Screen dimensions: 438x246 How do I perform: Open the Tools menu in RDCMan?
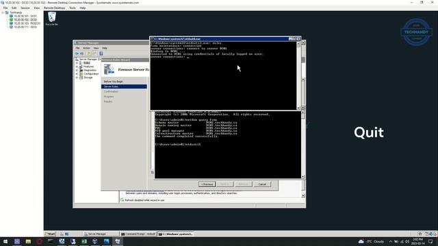tap(73, 8)
